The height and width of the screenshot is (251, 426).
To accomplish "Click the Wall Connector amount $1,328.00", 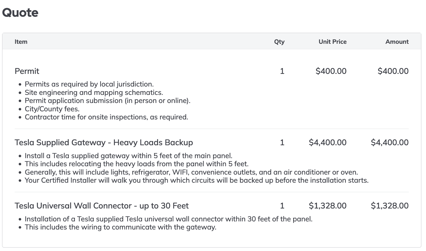I will (x=390, y=206).
